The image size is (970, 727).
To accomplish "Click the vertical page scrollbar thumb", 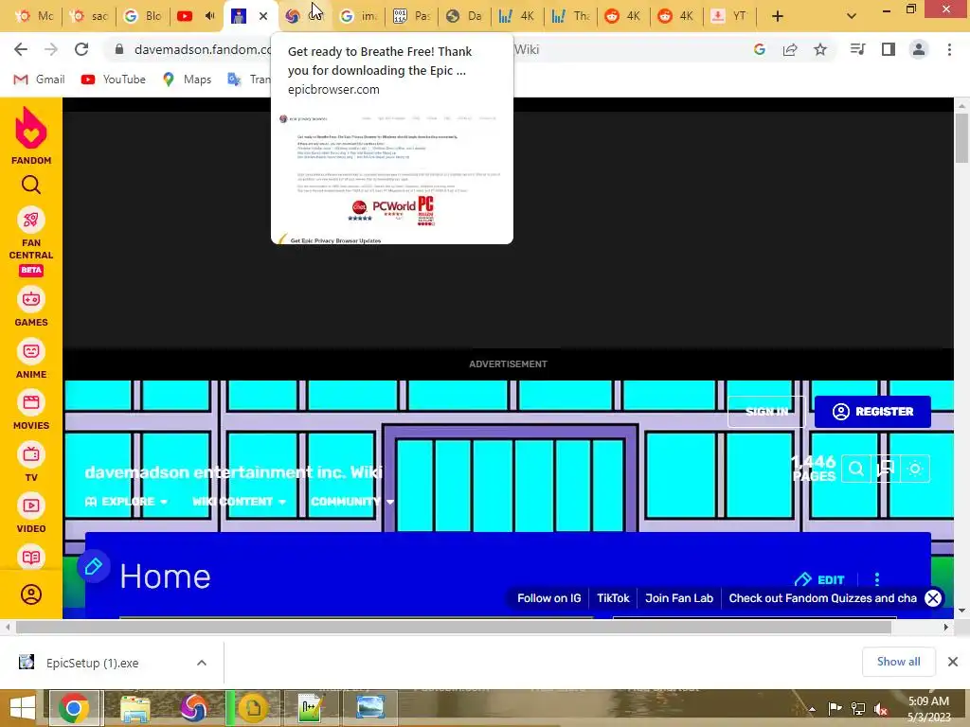I will (x=962, y=138).
